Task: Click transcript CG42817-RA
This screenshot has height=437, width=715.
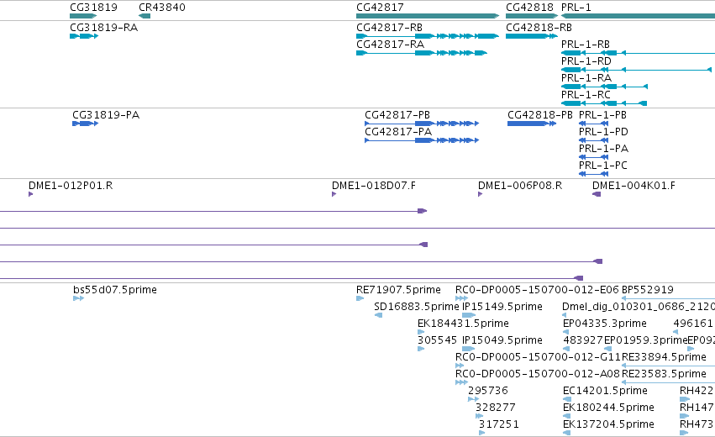Action: [422, 53]
